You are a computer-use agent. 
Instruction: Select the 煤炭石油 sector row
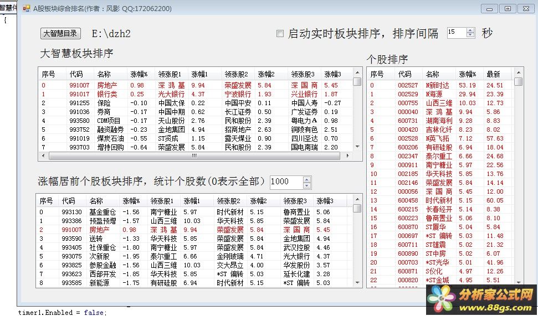coord(196,138)
